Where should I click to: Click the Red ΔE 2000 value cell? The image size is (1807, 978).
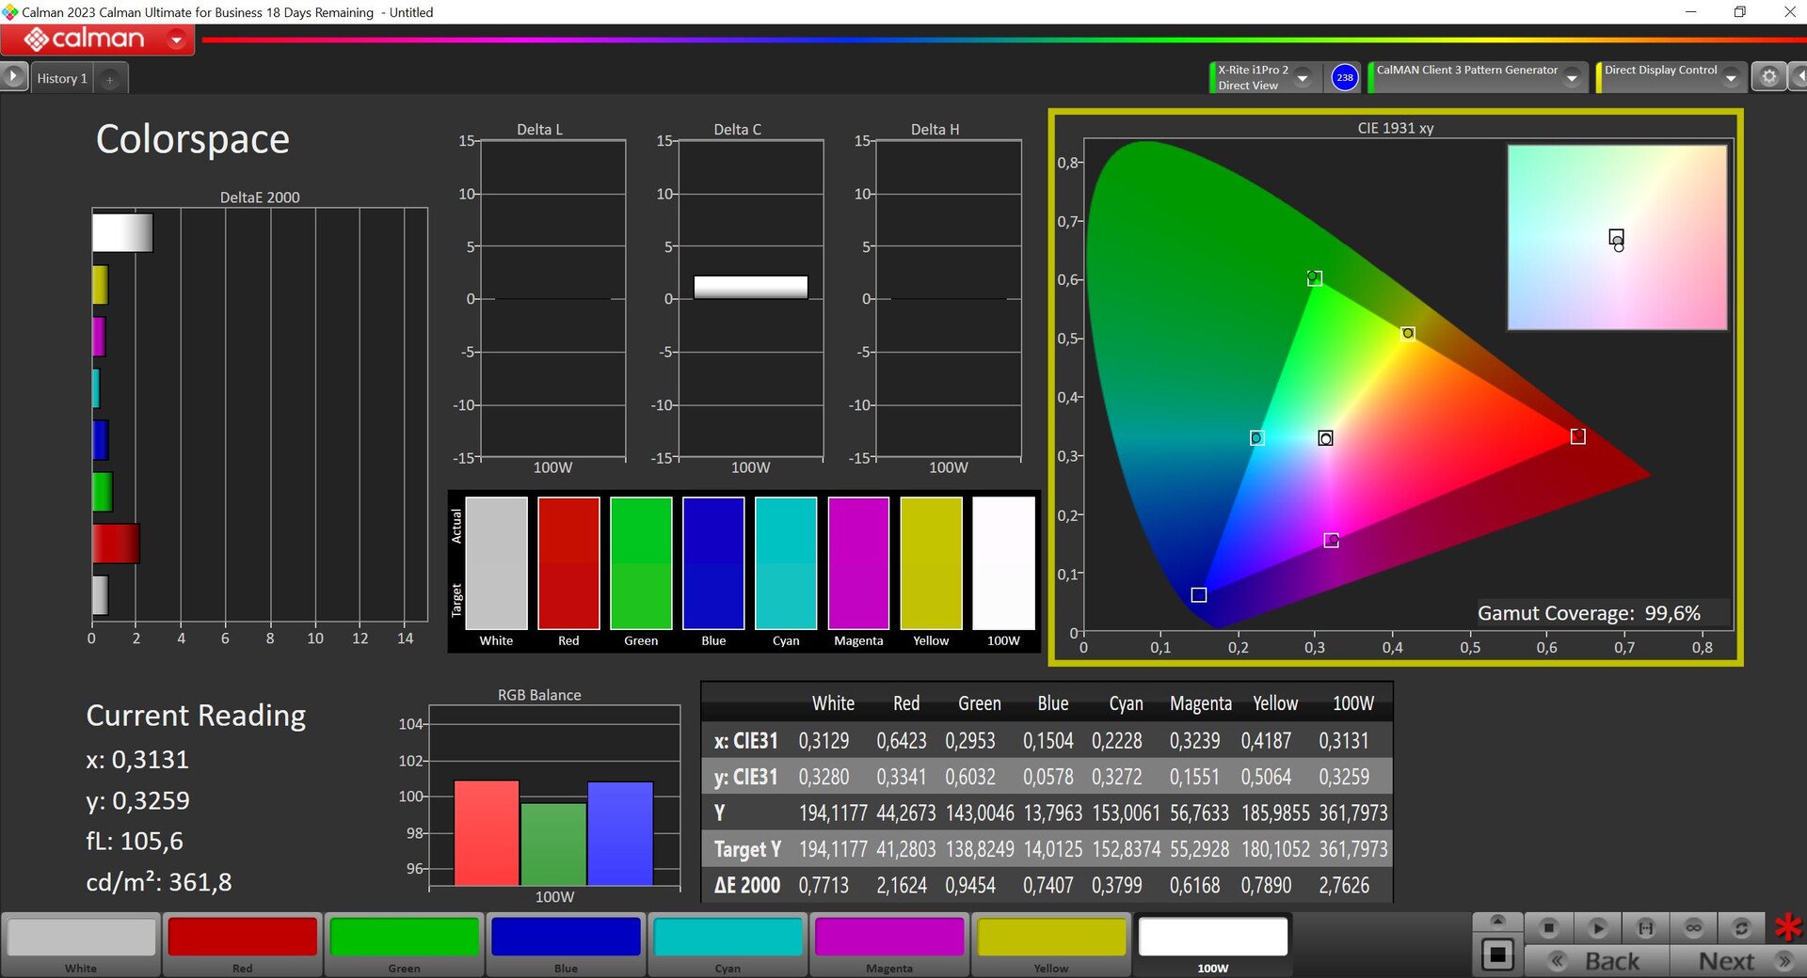click(901, 885)
